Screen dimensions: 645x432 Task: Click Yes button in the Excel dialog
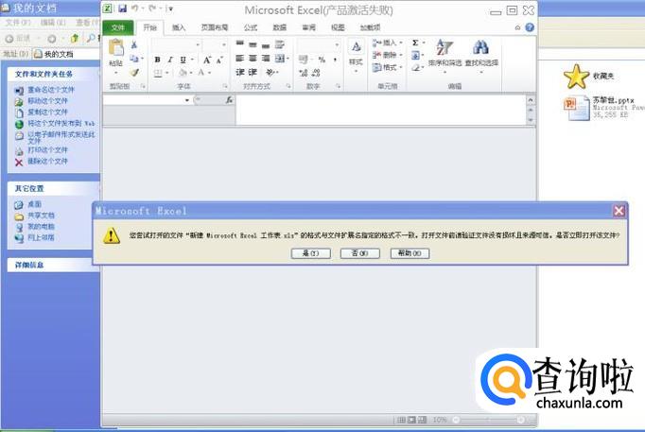pos(310,253)
